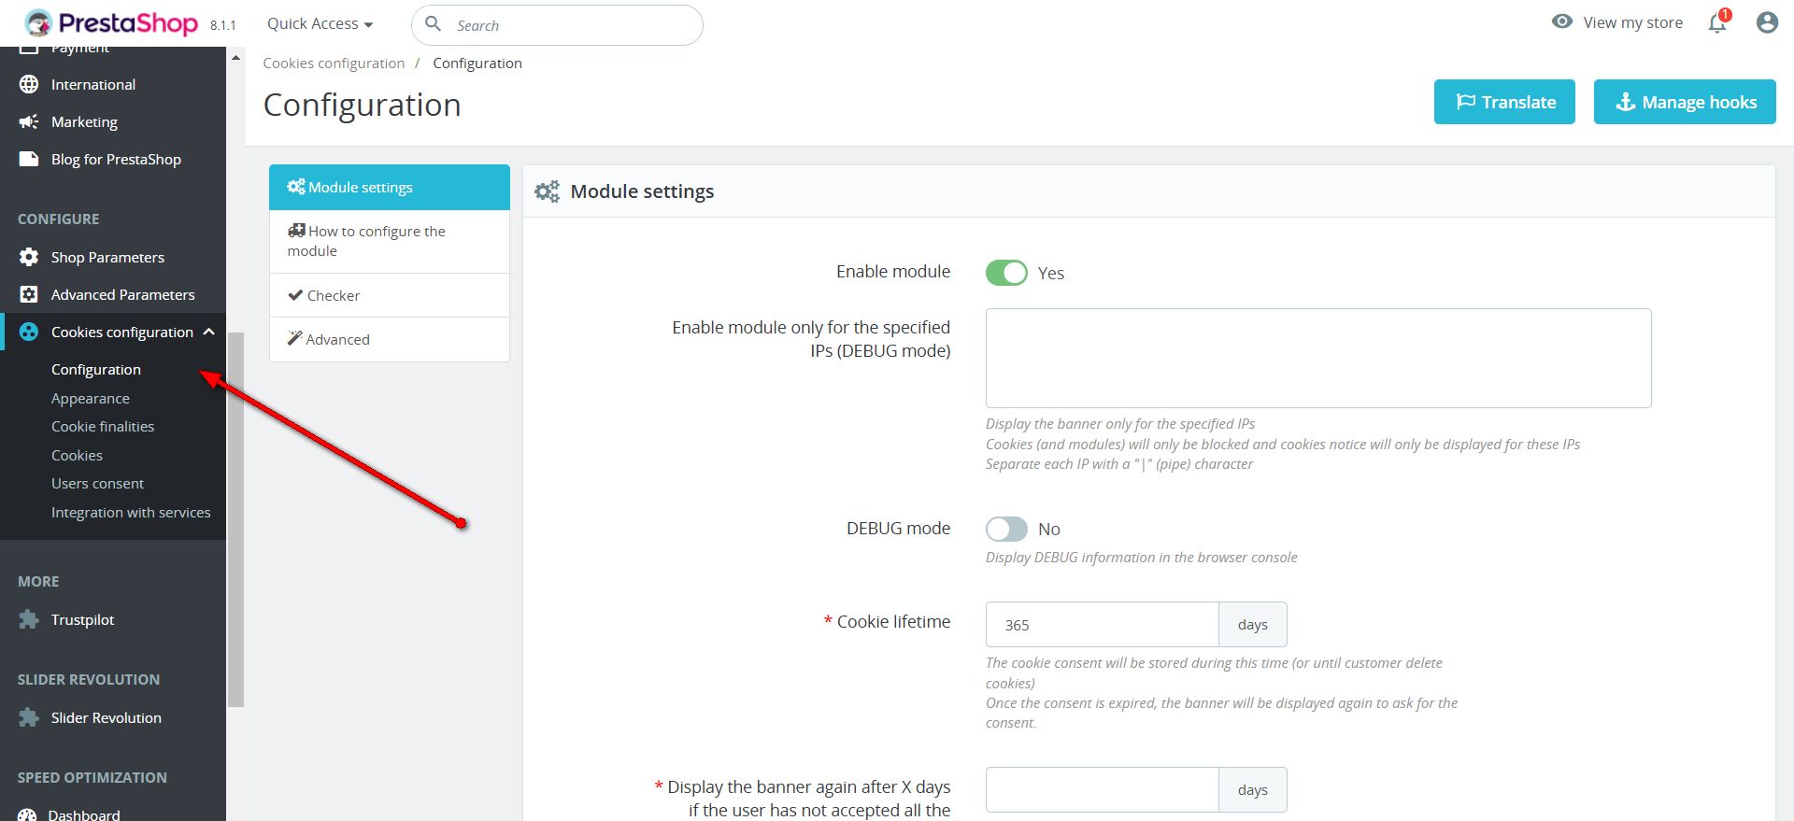The height and width of the screenshot is (821, 1794).
Task: Turn on the DEBUG mode toggle
Action: point(1006,529)
